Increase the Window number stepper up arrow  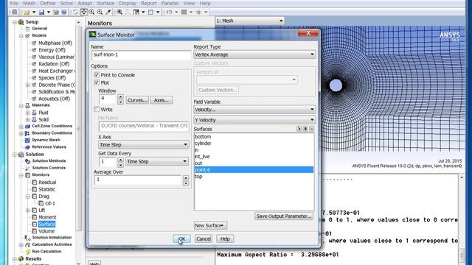click(120, 97)
